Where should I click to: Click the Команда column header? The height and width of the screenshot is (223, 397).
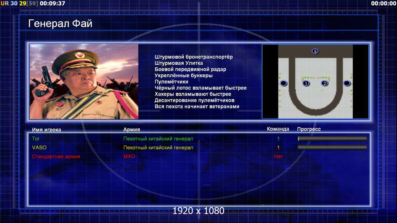point(278,129)
